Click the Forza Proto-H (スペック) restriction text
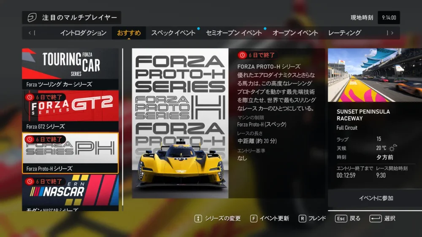422x237 pixels. pyautogui.click(x=262, y=124)
